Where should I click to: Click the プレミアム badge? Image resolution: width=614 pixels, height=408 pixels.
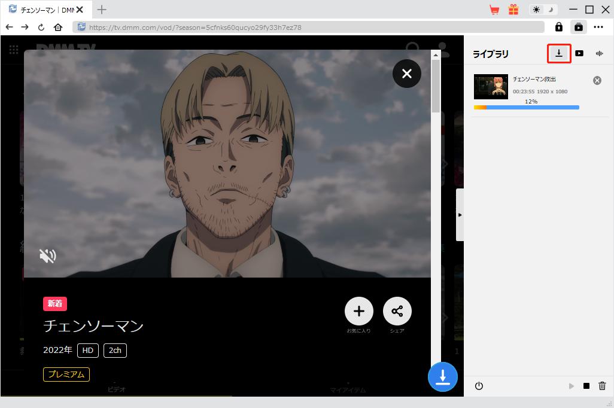(66, 374)
